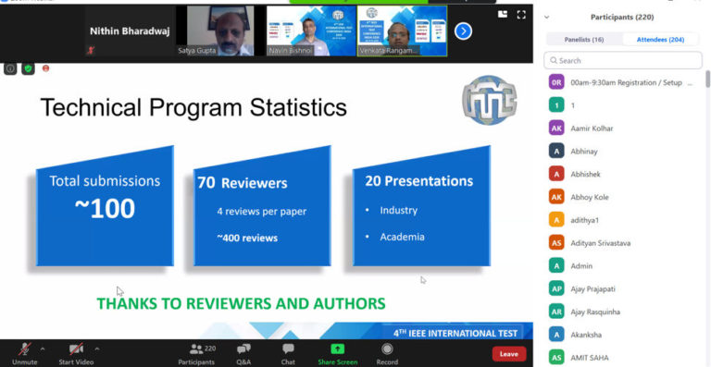711x367 pixels.
Task: Click the meeting info icon
Action: point(10,68)
